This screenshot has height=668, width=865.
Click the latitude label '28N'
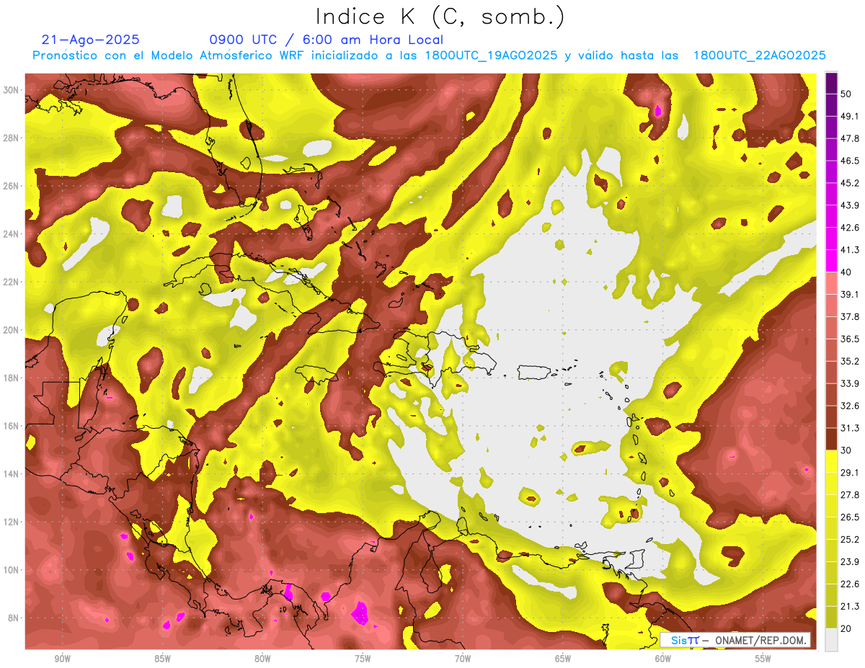pos(12,138)
